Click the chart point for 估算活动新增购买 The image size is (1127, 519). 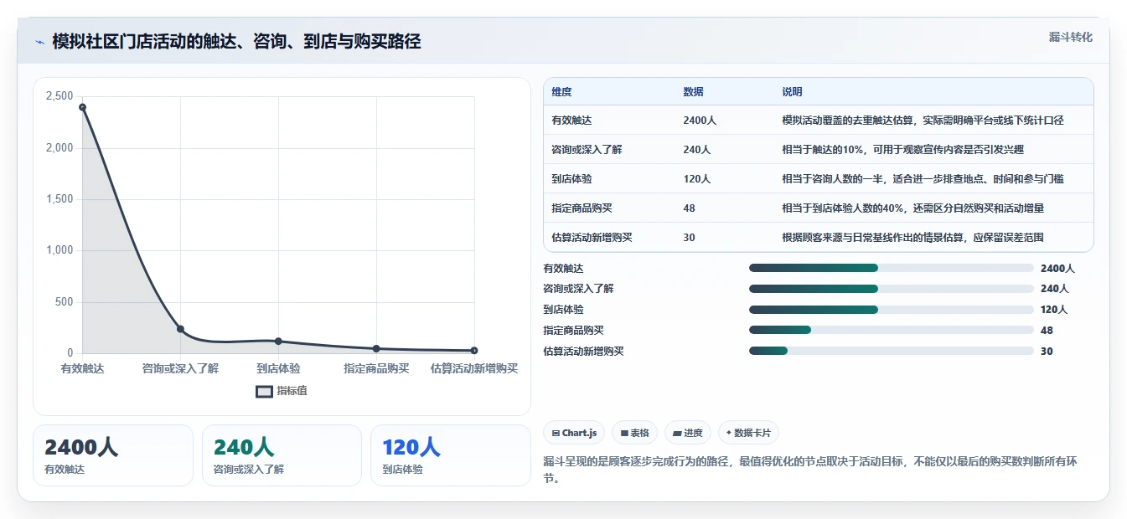tap(474, 351)
